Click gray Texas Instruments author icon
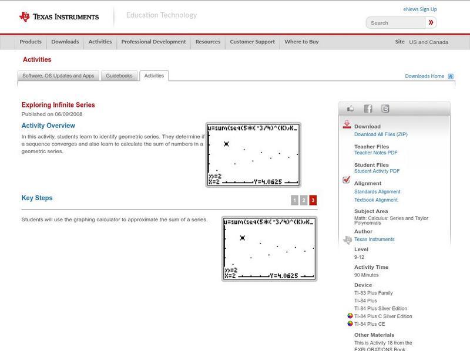Screen dimensions: 470x351 click(347, 239)
